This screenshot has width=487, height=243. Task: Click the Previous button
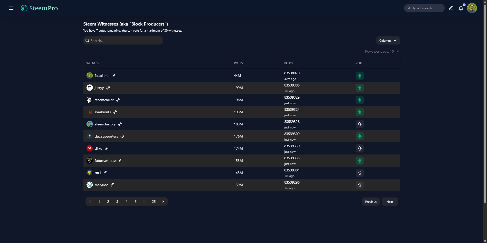pyautogui.click(x=371, y=202)
